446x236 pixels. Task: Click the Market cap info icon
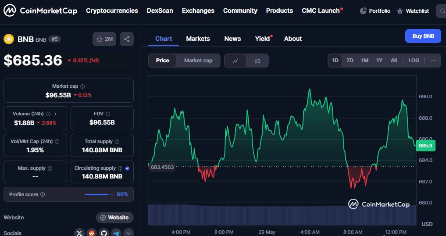pyautogui.click(x=82, y=86)
